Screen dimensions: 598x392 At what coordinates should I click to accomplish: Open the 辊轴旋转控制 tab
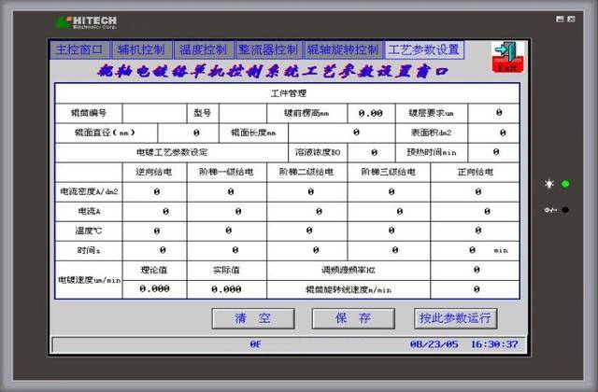point(343,49)
